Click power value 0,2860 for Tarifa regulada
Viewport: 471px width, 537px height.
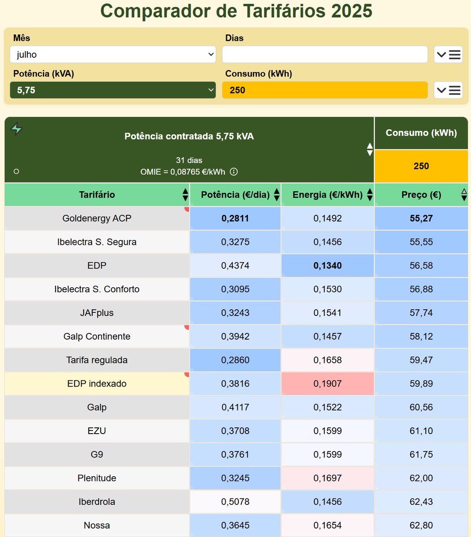coord(235,360)
